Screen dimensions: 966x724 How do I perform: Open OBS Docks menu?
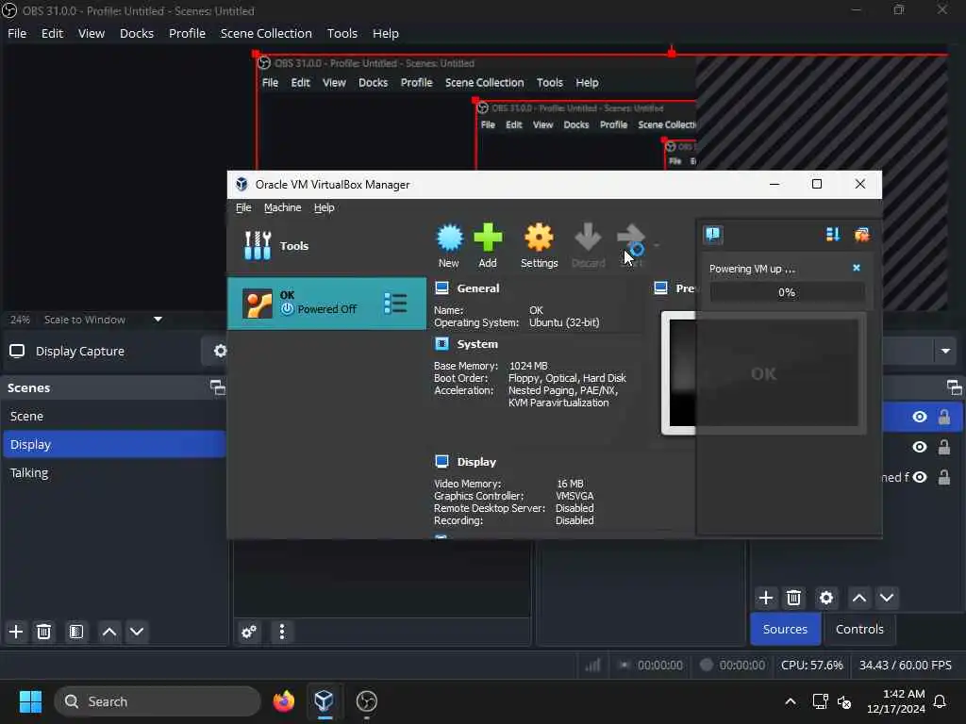[x=137, y=33]
